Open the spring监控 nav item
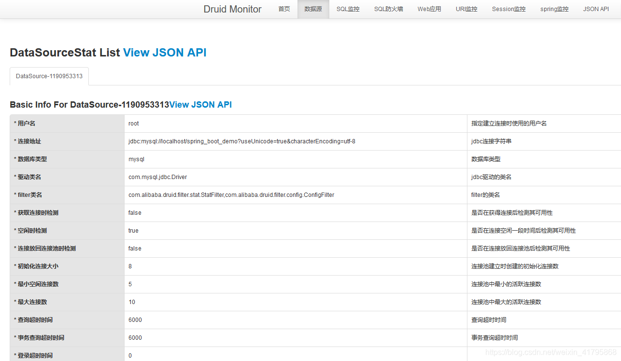Viewport: 621px width, 361px height. pos(554,9)
